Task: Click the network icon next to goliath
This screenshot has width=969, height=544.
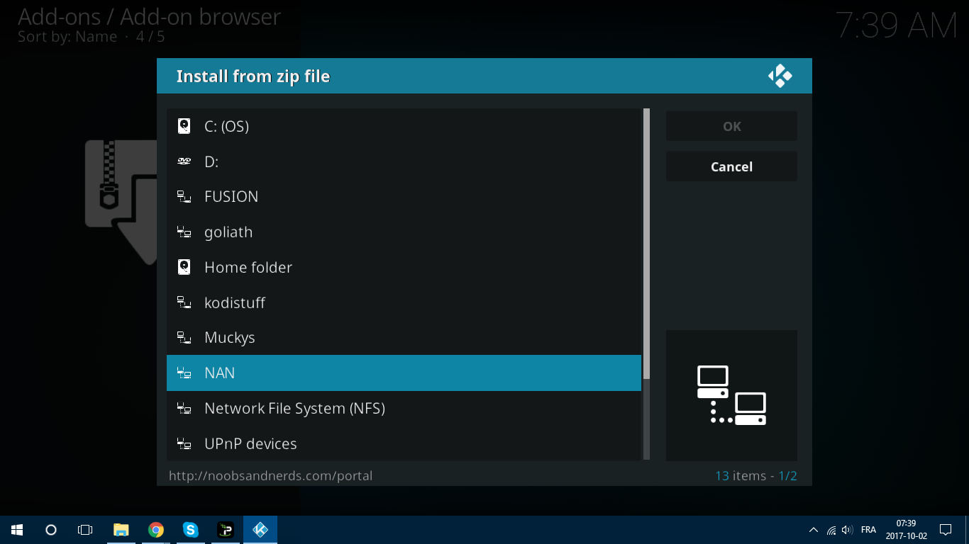Action: (184, 232)
